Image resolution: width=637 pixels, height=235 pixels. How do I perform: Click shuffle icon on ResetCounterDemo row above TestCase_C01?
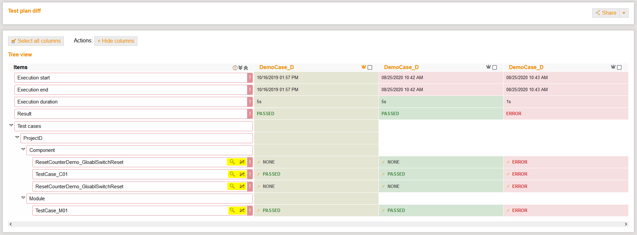pyautogui.click(x=242, y=162)
